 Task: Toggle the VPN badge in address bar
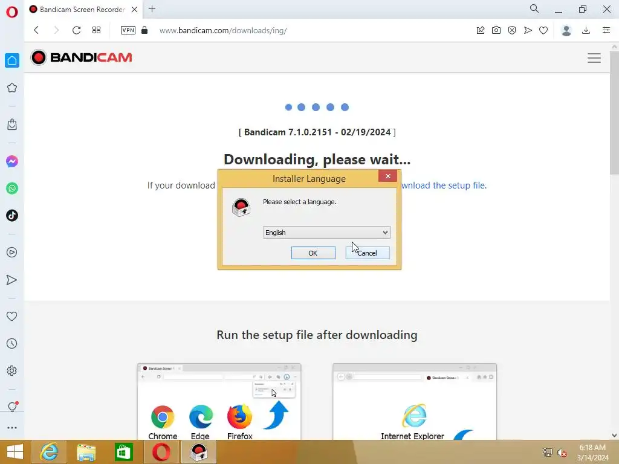coord(128,30)
